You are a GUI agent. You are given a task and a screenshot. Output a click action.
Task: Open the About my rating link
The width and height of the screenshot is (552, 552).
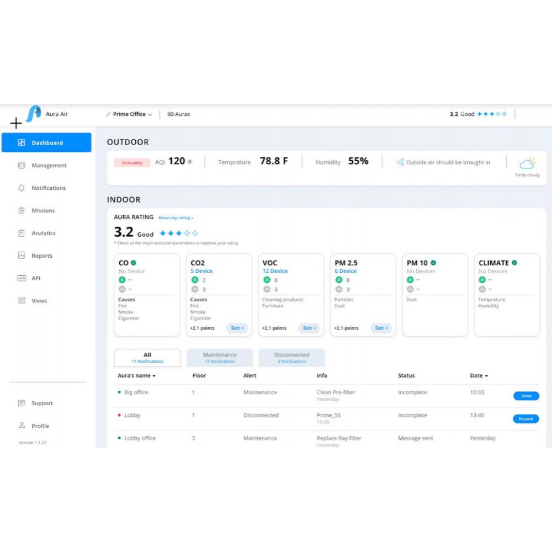click(176, 217)
